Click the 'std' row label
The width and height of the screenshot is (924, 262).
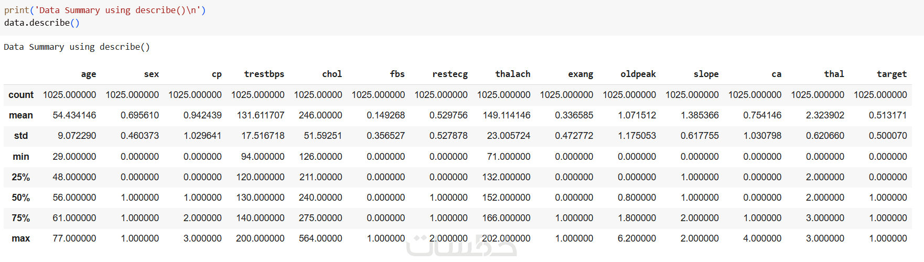coord(21,136)
